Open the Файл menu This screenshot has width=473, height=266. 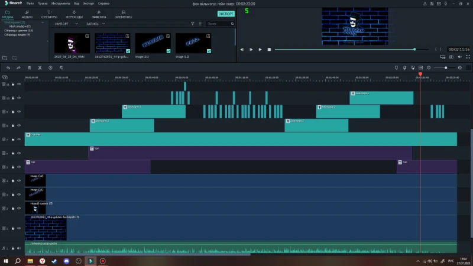[30, 4]
